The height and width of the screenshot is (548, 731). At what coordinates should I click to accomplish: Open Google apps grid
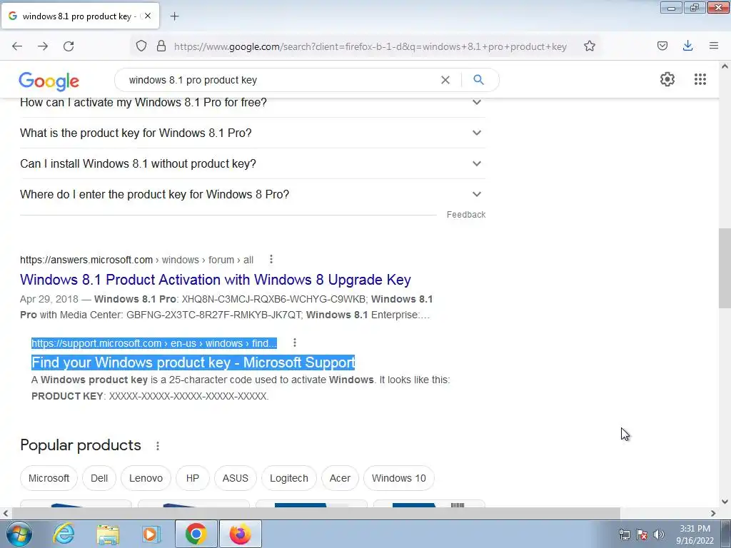click(700, 79)
